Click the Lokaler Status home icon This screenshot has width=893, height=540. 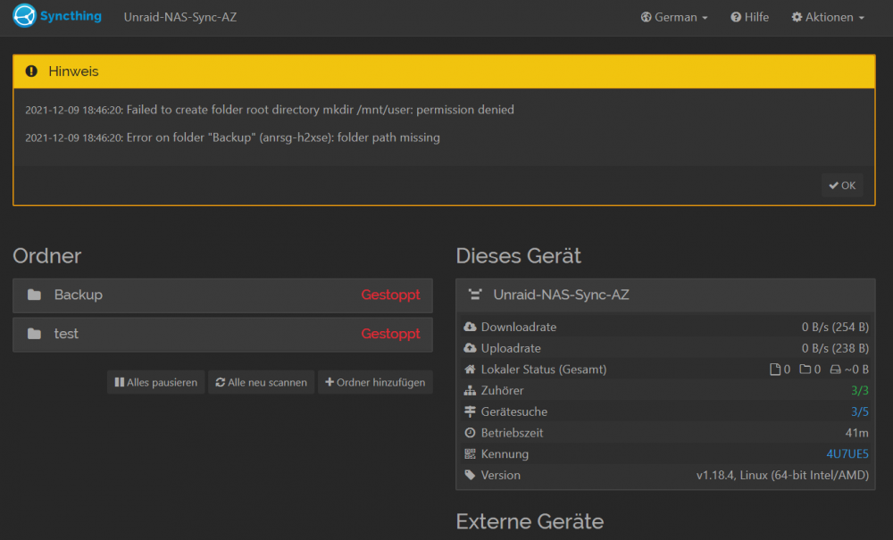tap(470, 370)
